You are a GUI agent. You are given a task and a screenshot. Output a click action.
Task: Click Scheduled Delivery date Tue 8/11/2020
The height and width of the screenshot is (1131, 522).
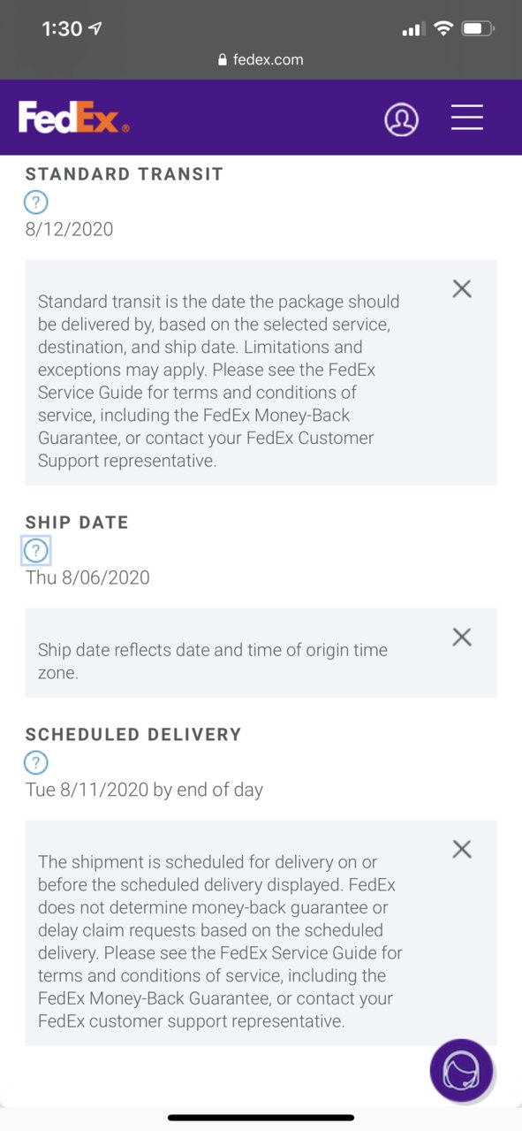coord(87,790)
